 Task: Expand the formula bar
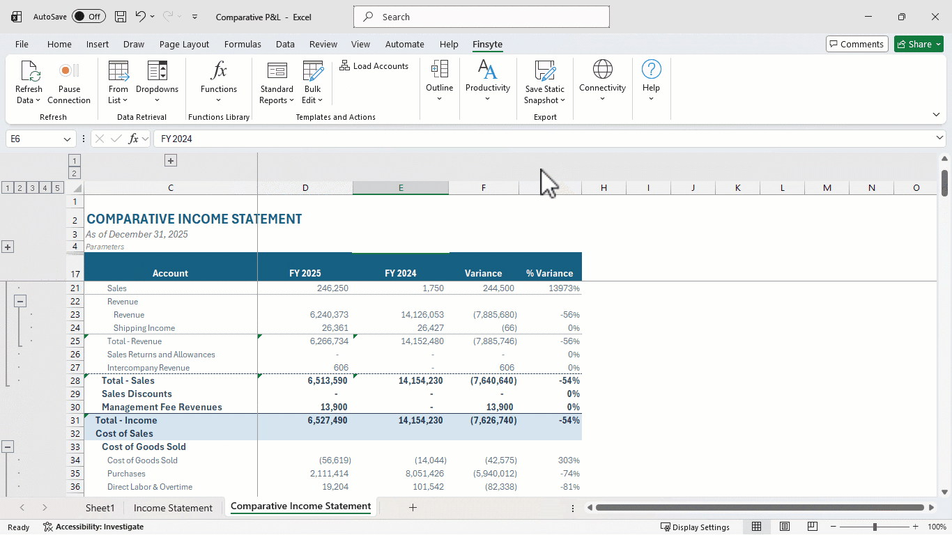click(939, 138)
